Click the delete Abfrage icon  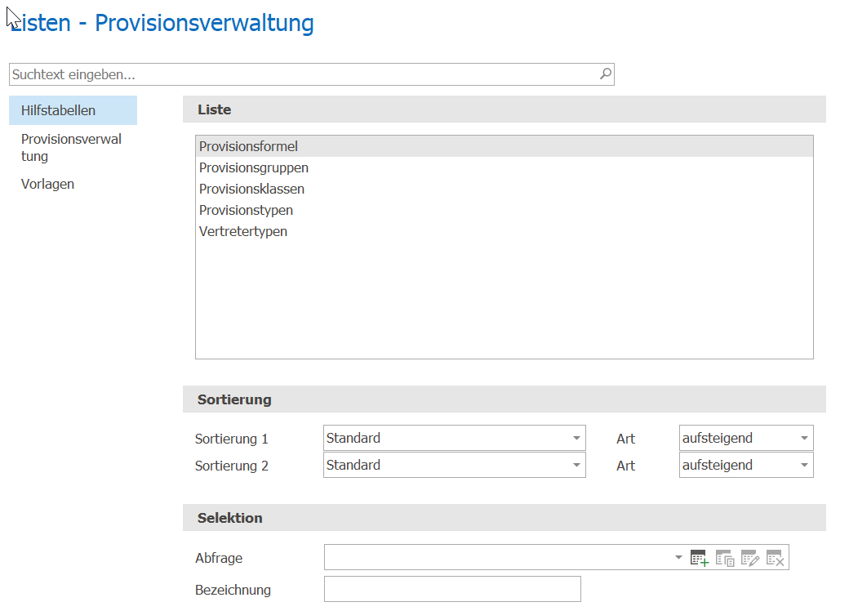pyautogui.click(x=776, y=558)
